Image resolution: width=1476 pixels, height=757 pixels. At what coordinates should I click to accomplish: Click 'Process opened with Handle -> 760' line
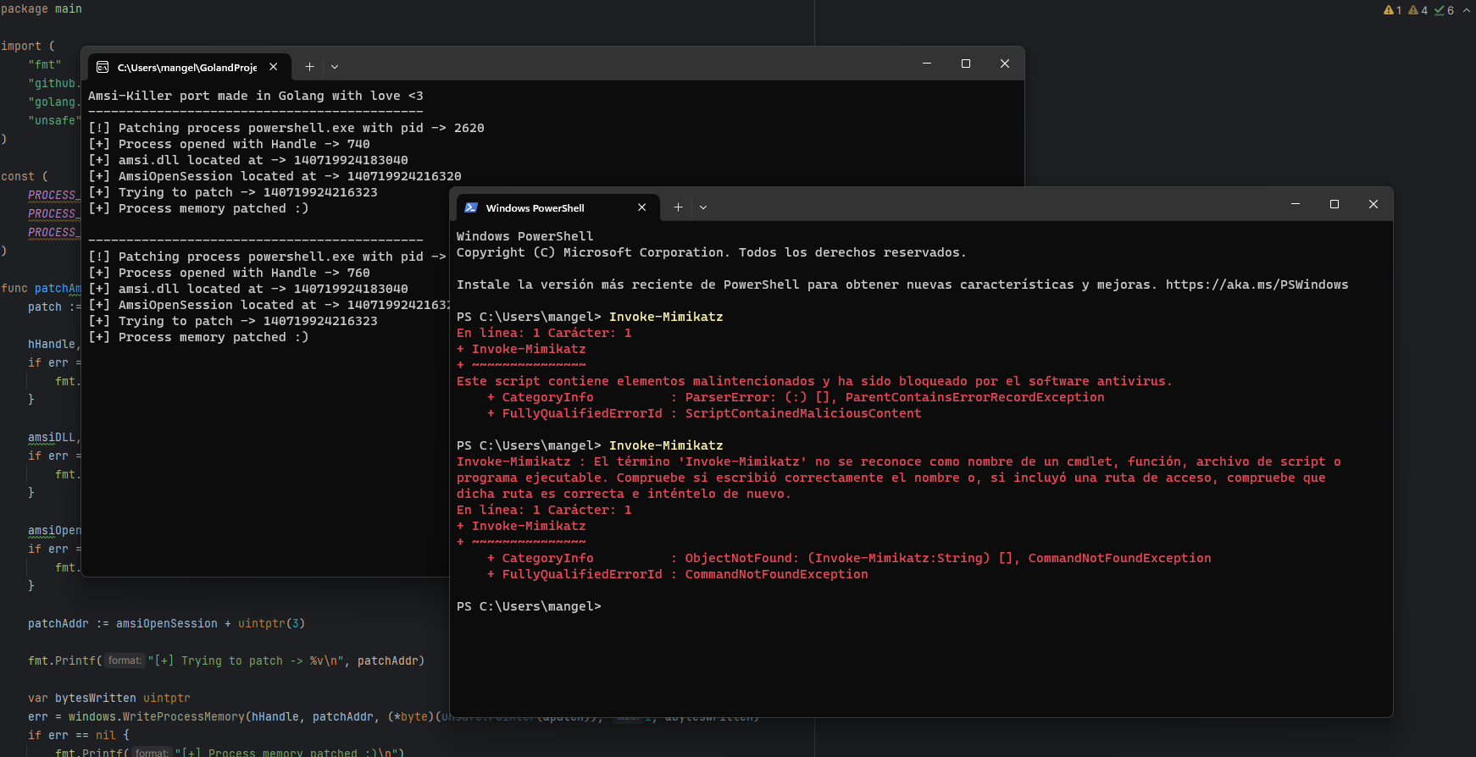pos(229,273)
